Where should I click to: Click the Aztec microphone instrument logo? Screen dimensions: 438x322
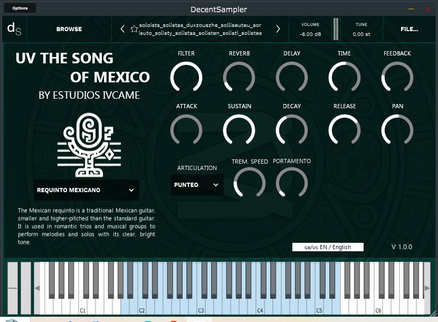(x=89, y=145)
